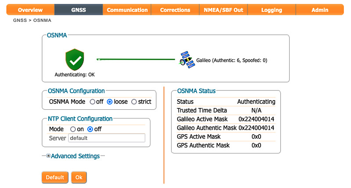Go to the Logging tab
The width and height of the screenshot is (351, 188).
pyautogui.click(x=272, y=10)
